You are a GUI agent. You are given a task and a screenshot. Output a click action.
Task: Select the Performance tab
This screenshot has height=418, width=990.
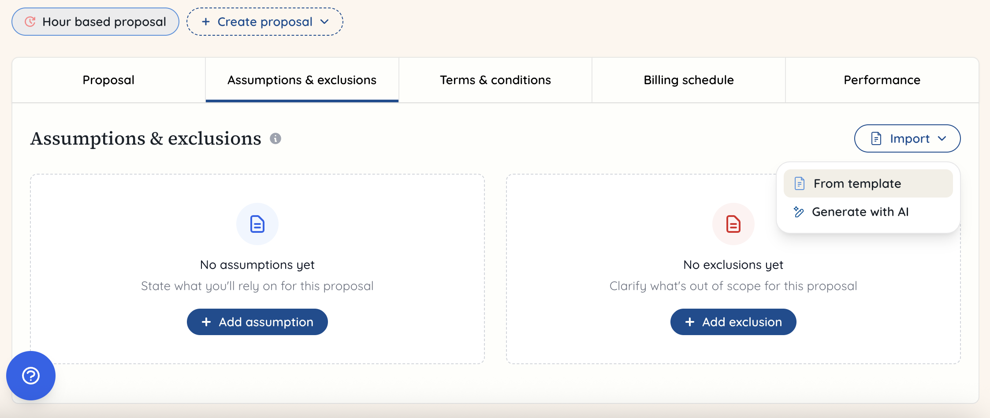pos(882,80)
